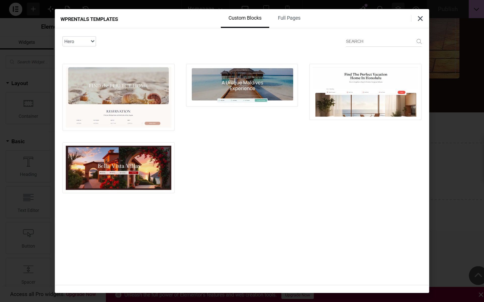Click the Add Element plus button

(x=33, y=9)
